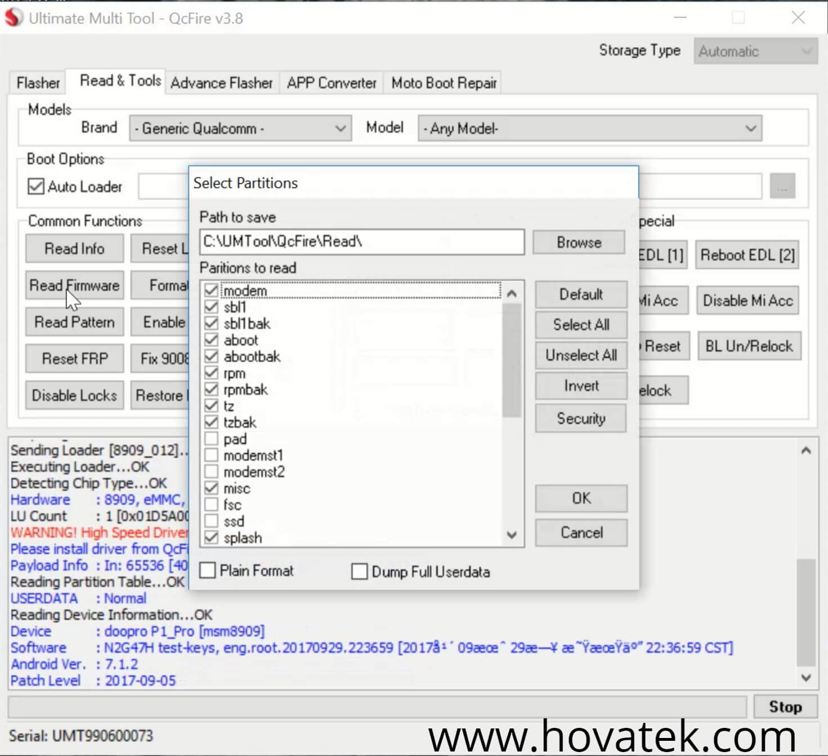Screen dimensions: 828x756
Task: Open the Storage Type dropdown
Action: tap(756, 51)
